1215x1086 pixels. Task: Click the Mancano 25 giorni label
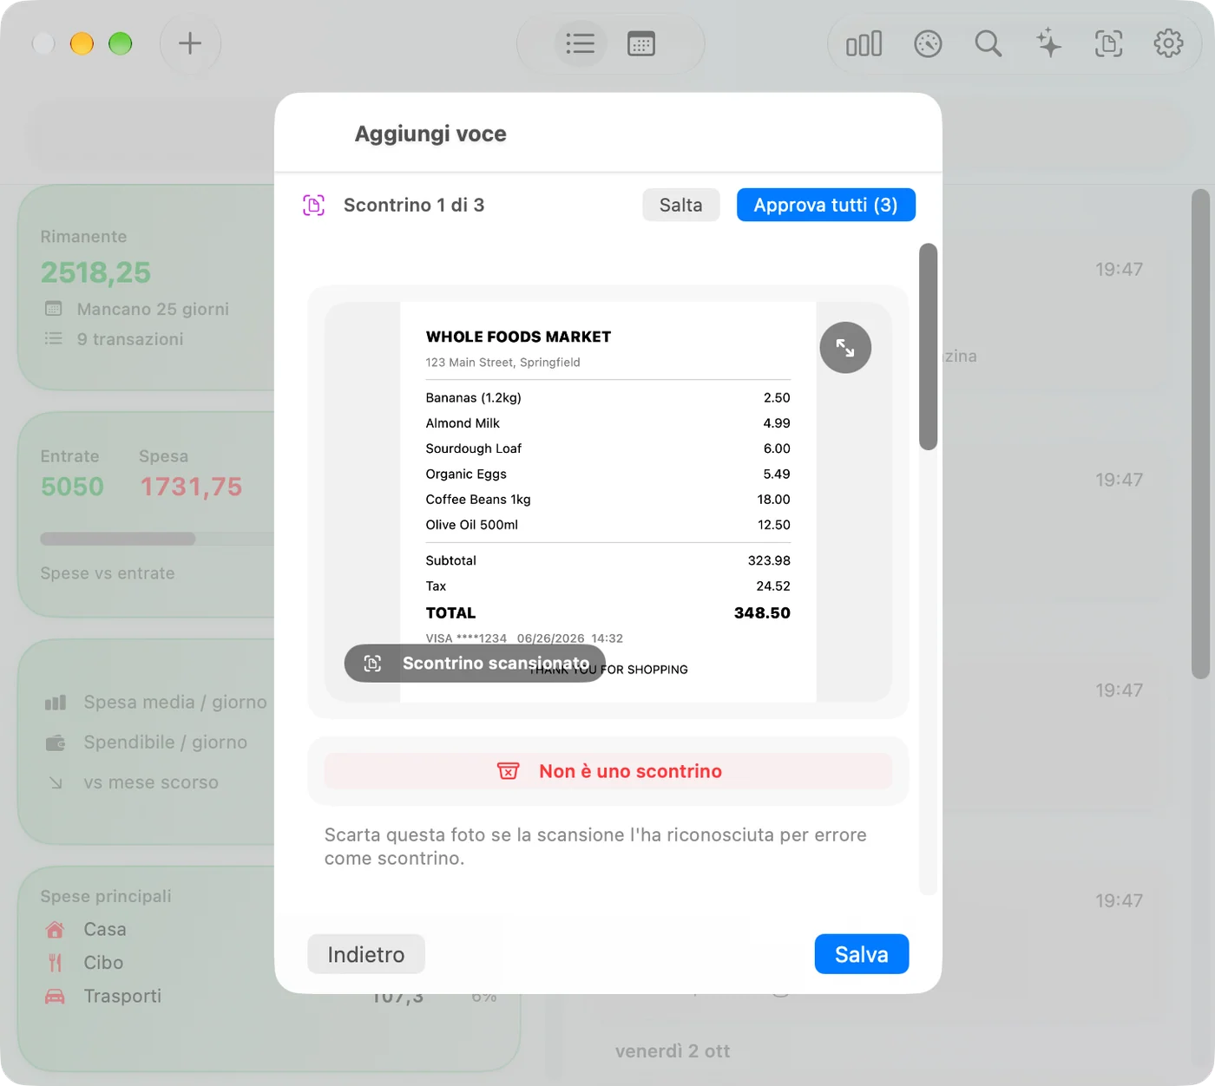153,309
